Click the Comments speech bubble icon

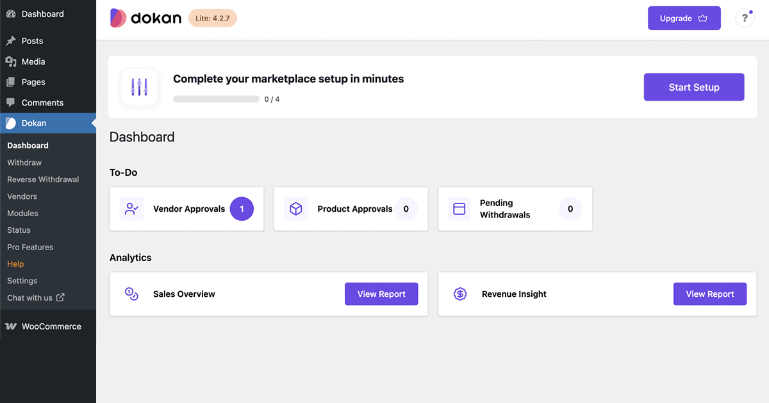pyautogui.click(x=11, y=102)
